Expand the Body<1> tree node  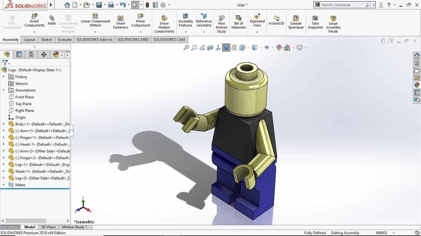click(x=4, y=124)
